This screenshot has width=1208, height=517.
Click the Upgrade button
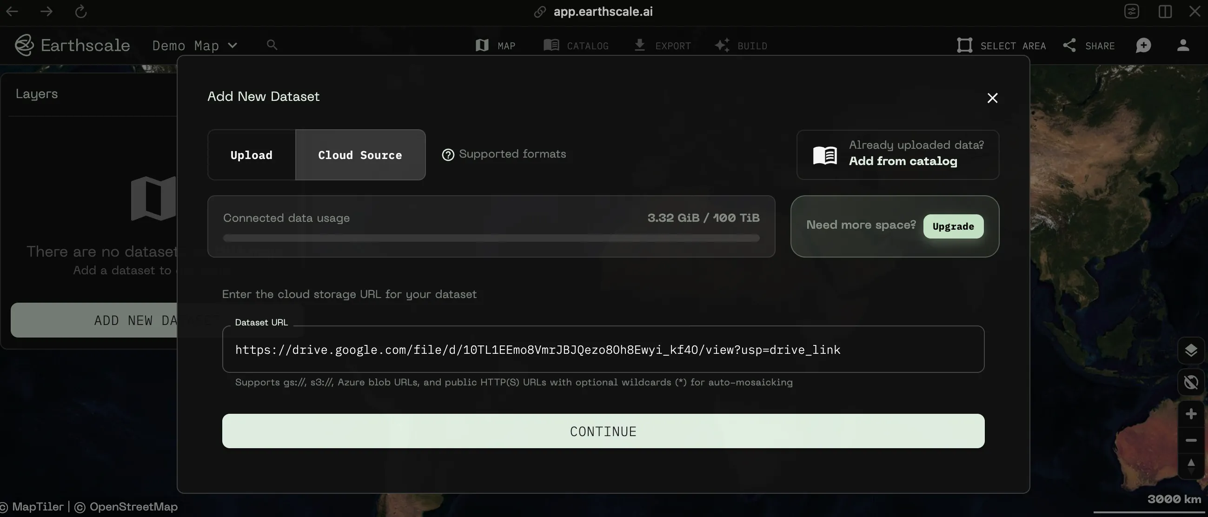[953, 226]
